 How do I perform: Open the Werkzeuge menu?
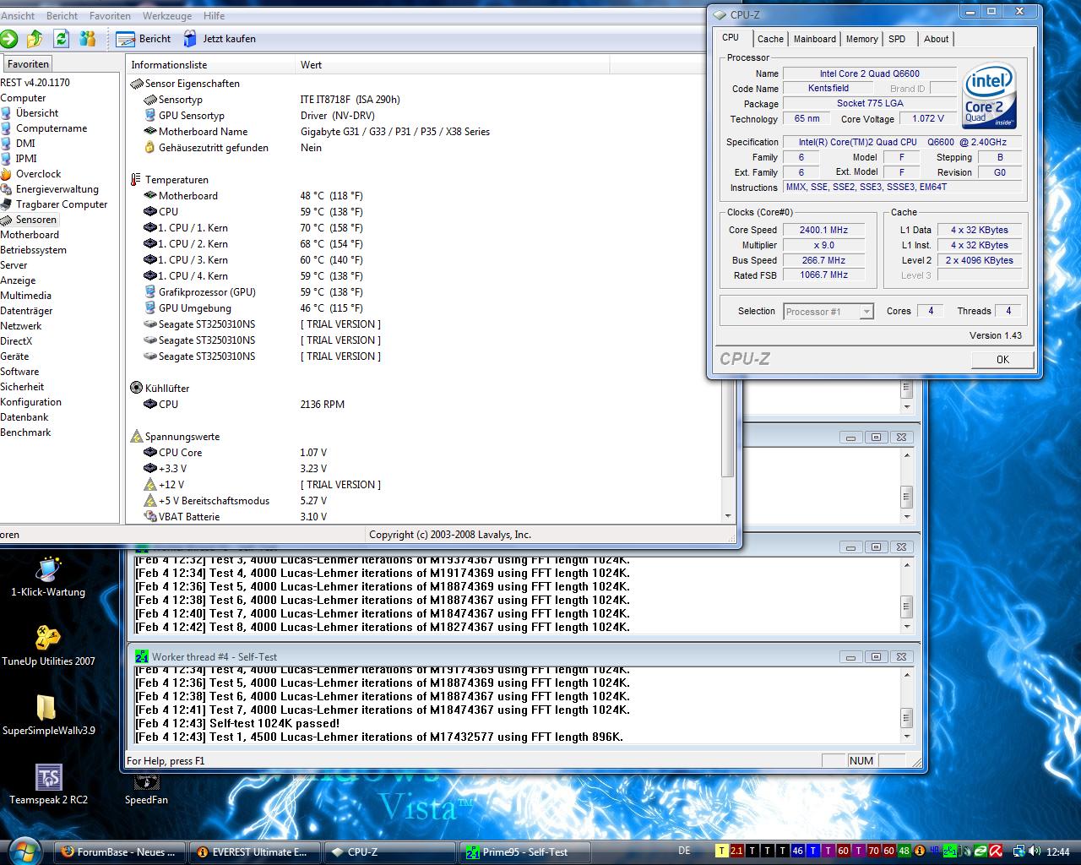pyautogui.click(x=166, y=15)
